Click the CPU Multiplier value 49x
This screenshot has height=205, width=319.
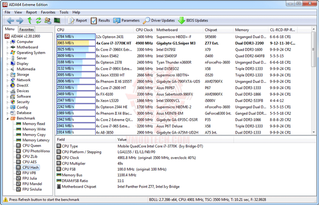pos(120,163)
